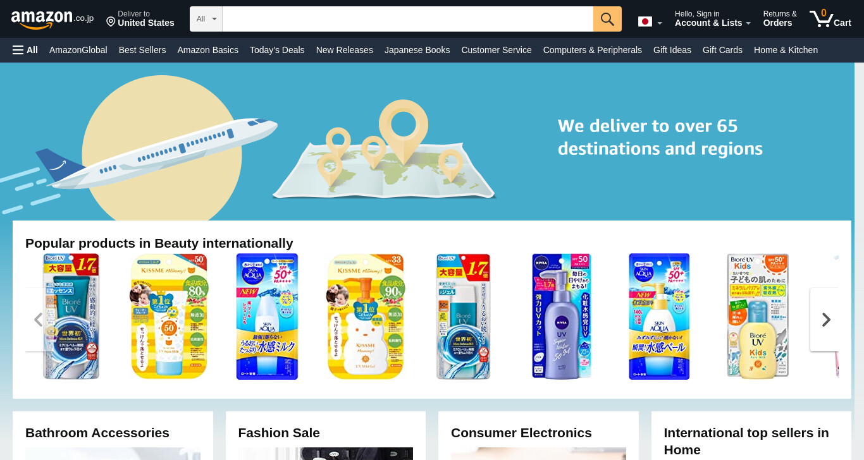The width and height of the screenshot is (864, 460).
Task: Go to the Amazon.co.jp logo homepage
Action: pos(52,19)
